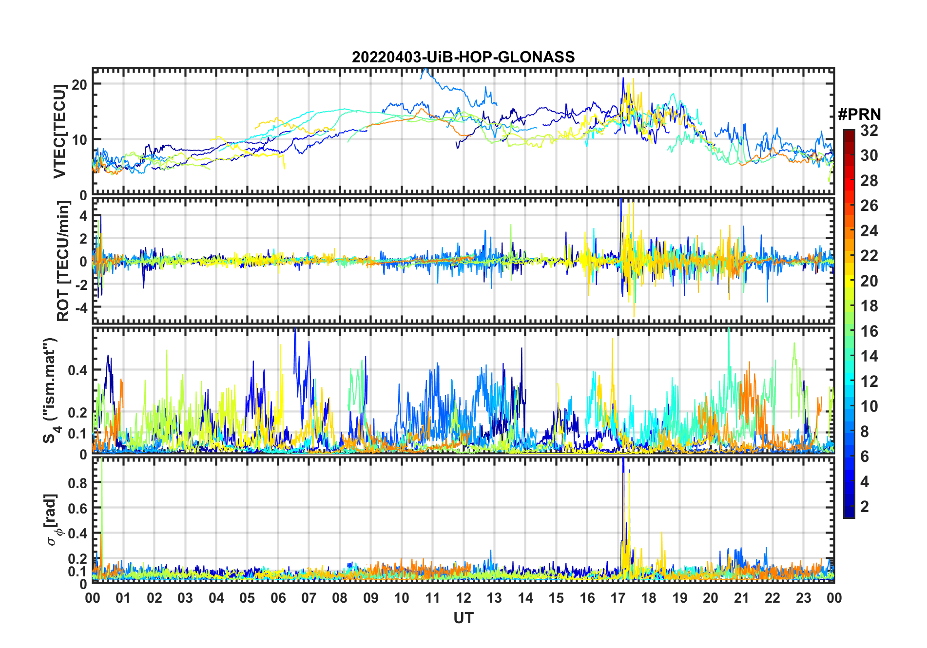The height and width of the screenshot is (648, 927).
Task: Select the ROT [TECU/min] y-axis label
Action: [x=63, y=261]
